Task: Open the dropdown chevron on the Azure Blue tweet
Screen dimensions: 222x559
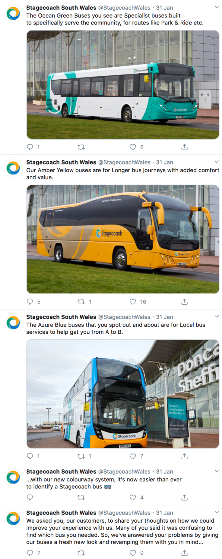Action: tap(217, 316)
